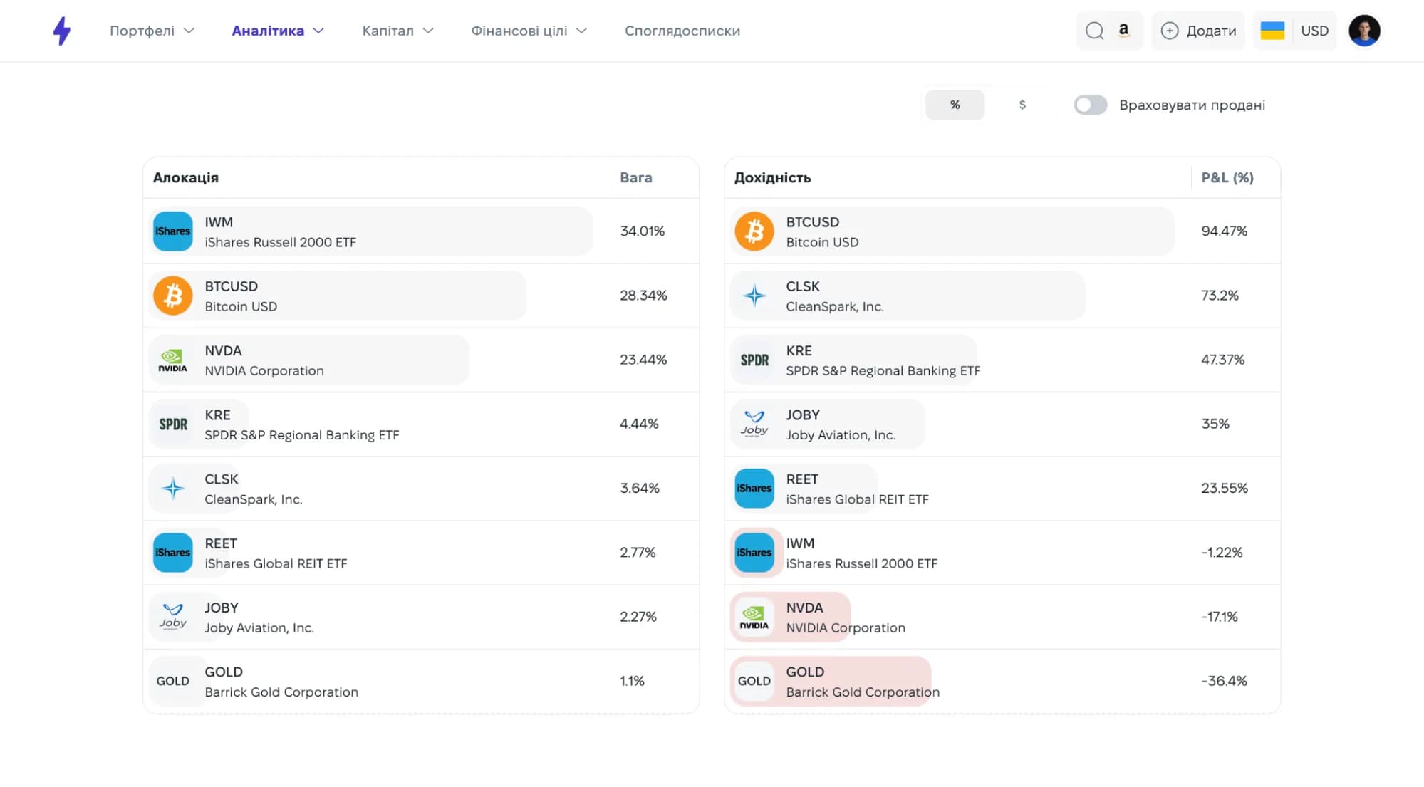
Task: Click the SPDR logo for KRE in Алокація
Action: pos(173,424)
